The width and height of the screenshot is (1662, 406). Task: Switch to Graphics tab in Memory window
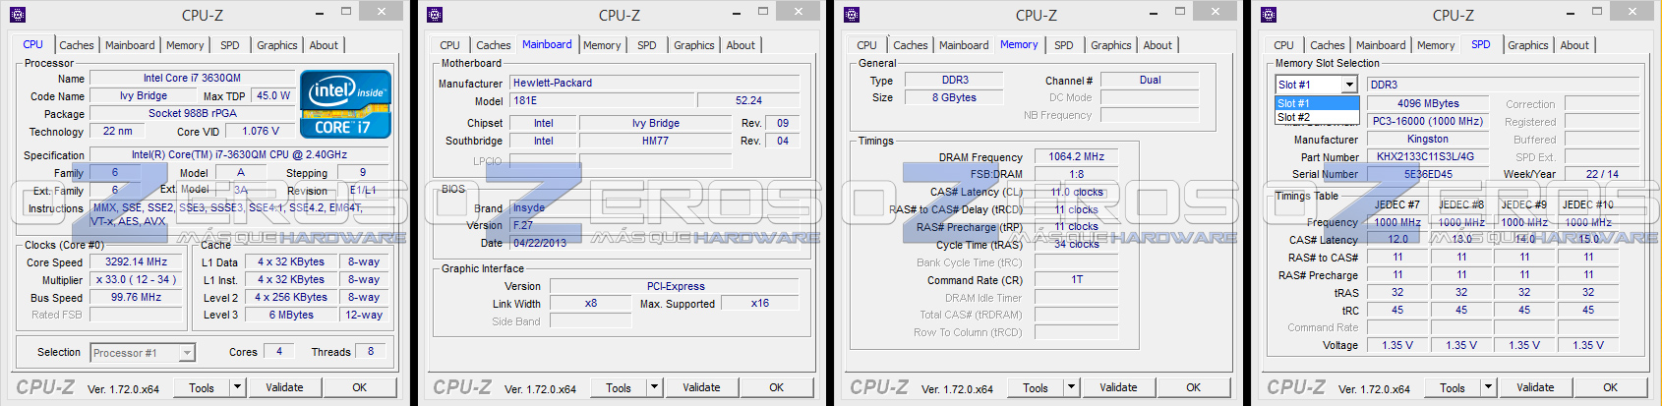coord(1110,45)
